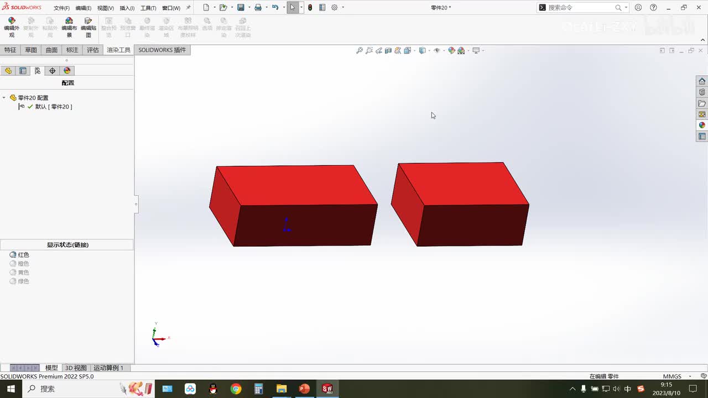
Task: Expand the Save dropdown arrow
Action: (249, 8)
